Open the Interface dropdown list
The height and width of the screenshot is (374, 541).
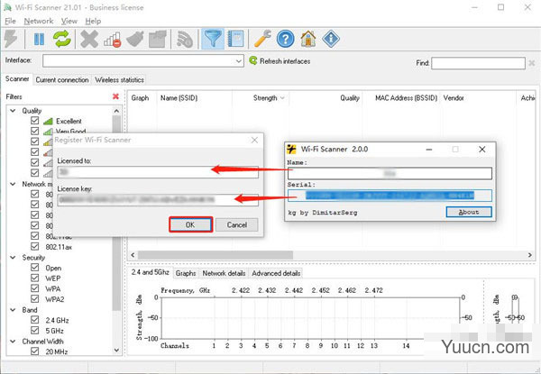pos(238,61)
